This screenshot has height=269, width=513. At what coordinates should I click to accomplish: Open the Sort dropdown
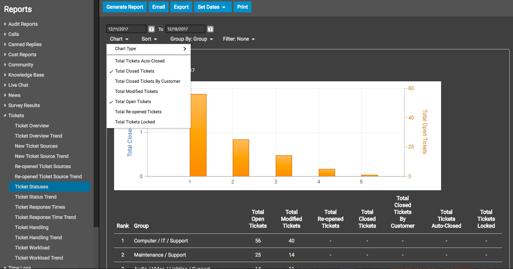[149, 39]
